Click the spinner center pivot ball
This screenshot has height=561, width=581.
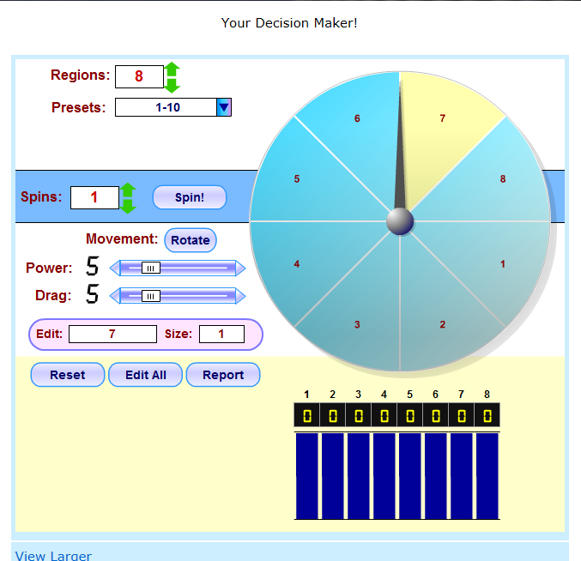400,221
